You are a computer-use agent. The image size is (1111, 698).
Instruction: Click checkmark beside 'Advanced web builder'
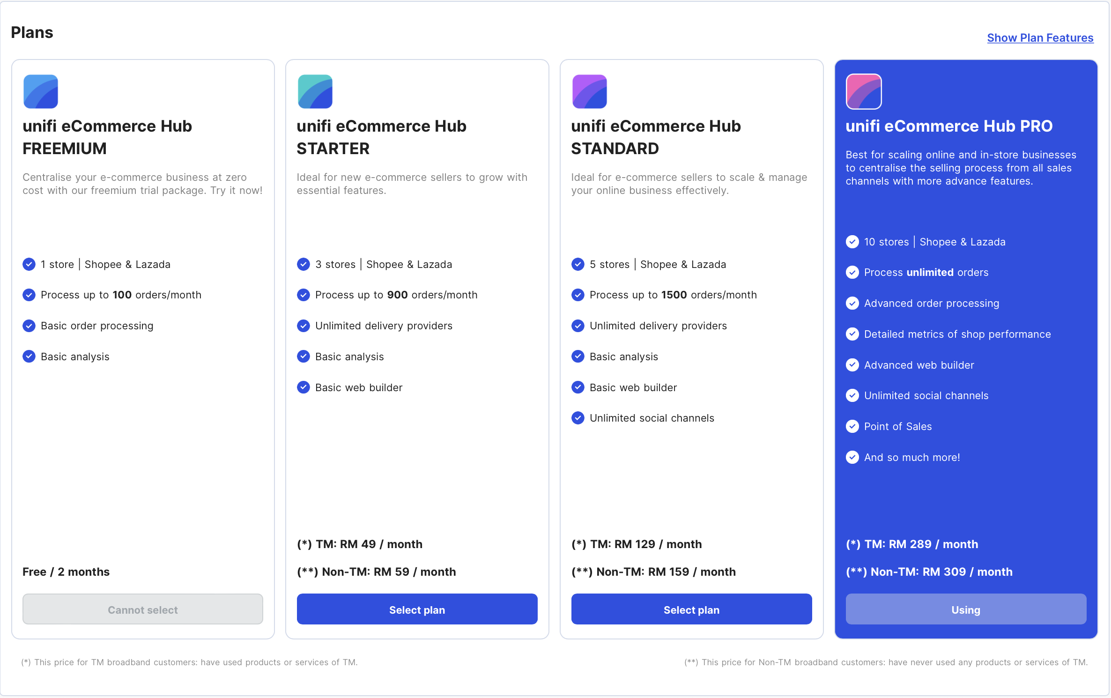pyautogui.click(x=852, y=365)
